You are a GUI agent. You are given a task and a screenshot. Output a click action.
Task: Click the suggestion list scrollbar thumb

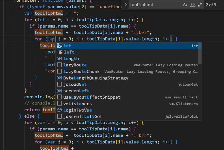pyautogui.click(x=200, y=53)
